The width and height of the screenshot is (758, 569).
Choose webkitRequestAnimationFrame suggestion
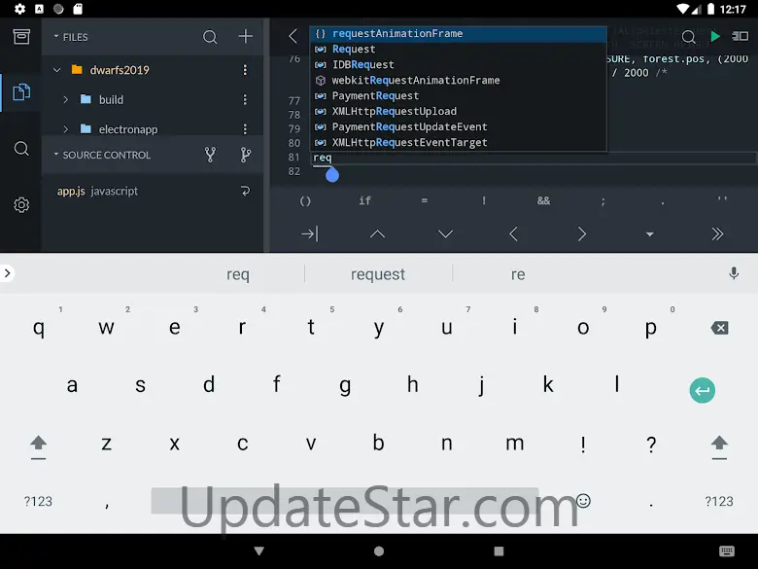tap(459, 80)
